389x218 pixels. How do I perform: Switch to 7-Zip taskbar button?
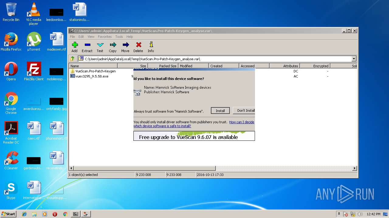[x=76, y=214]
